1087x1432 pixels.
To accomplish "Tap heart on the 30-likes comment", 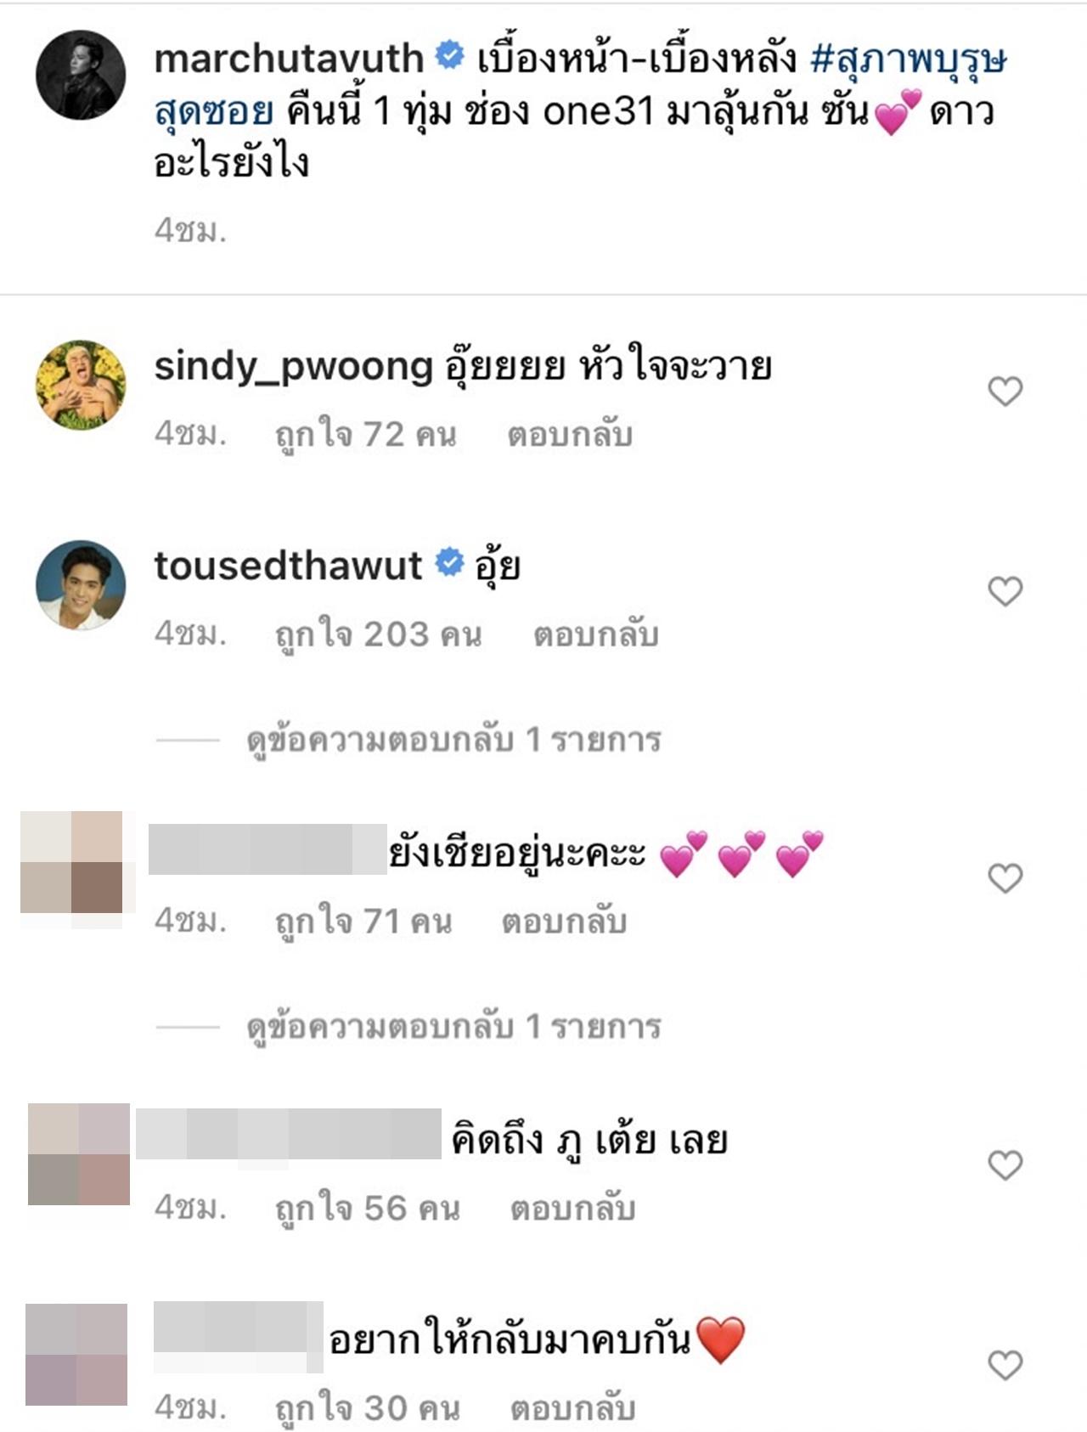I will pyautogui.click(x=1005, y=1365).
